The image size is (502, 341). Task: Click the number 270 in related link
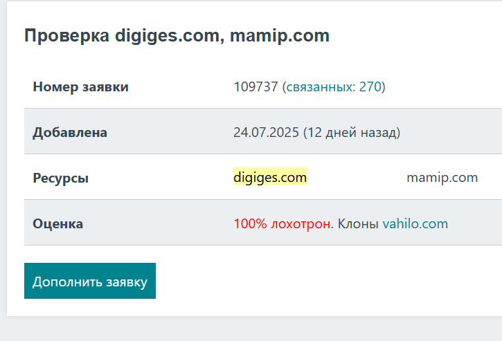tap(370, 87)
